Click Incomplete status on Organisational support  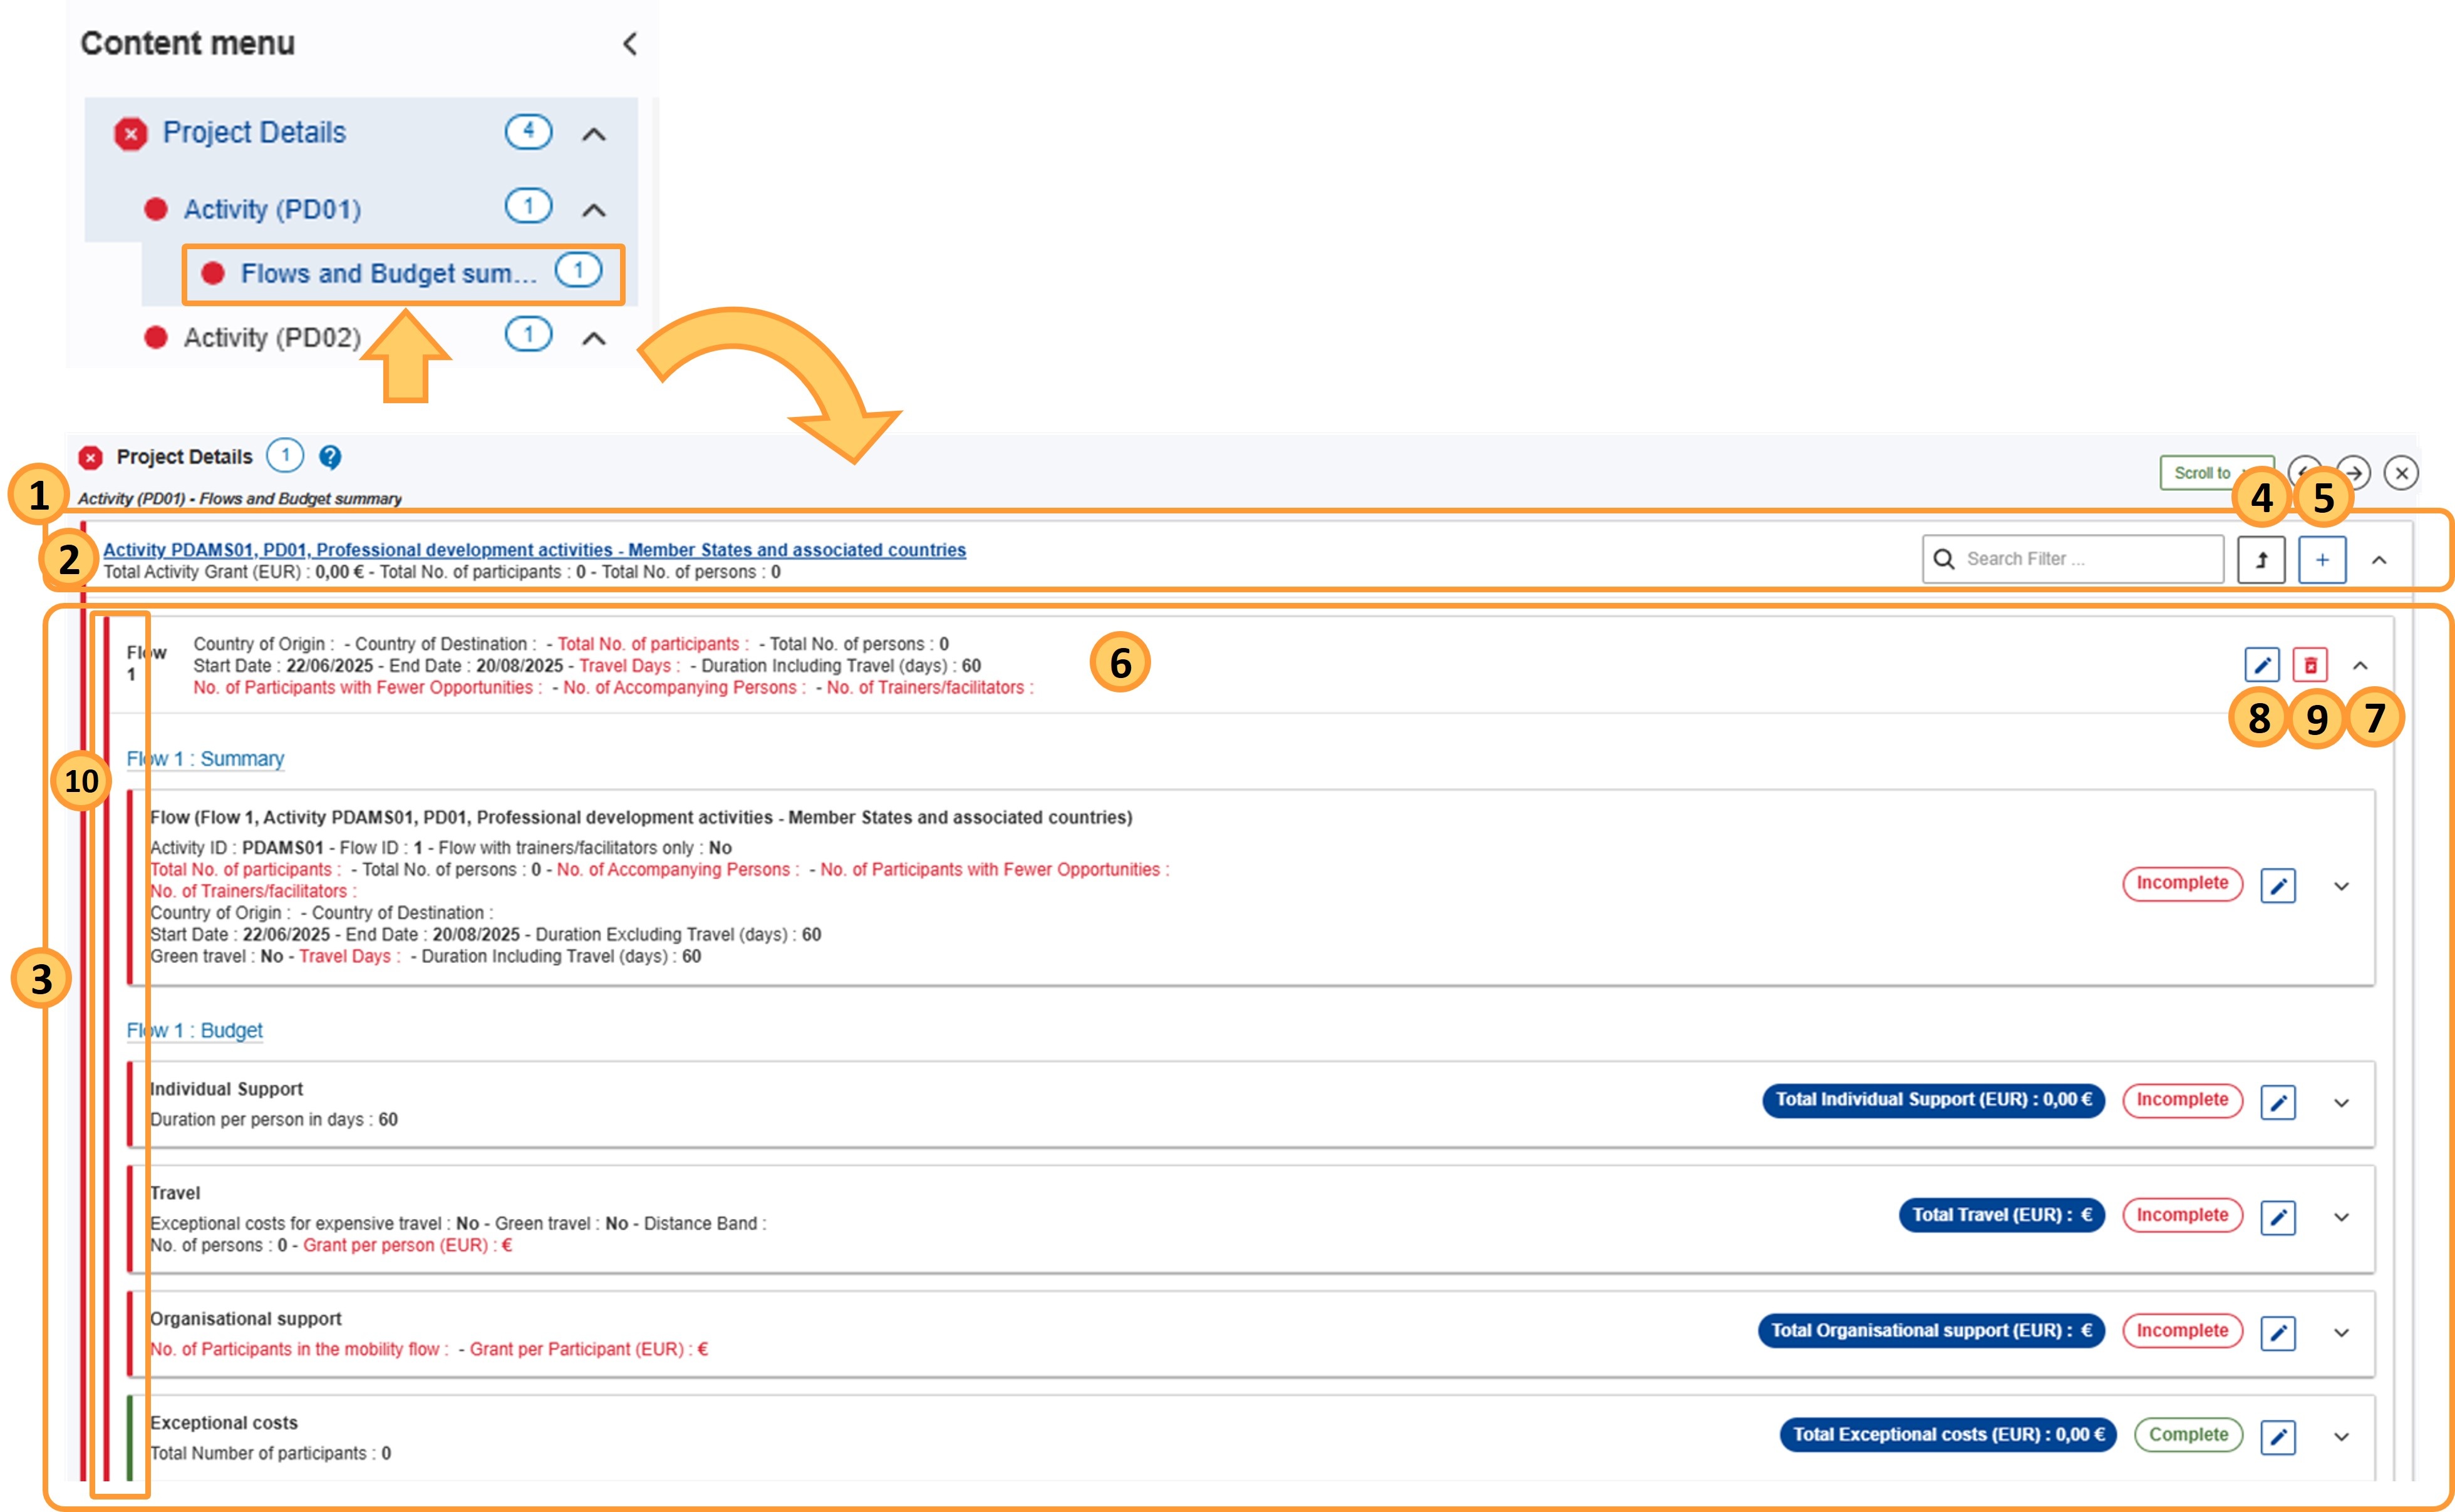point(2182,1331)
